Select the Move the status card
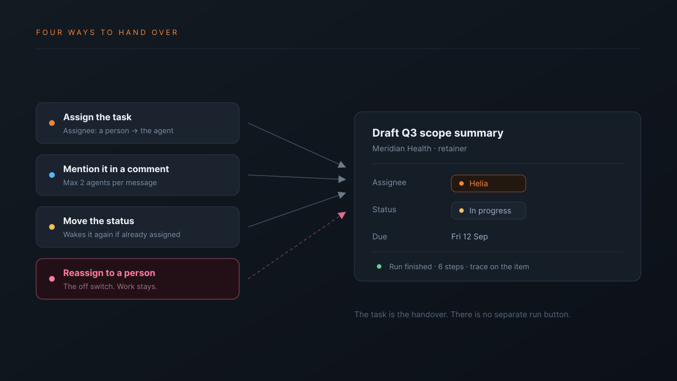The height and width of the screenshot is (381, 677). click(x=138, y=227)
